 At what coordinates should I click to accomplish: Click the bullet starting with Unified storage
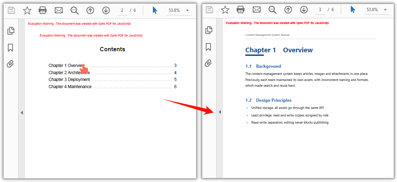click(287, 108)
